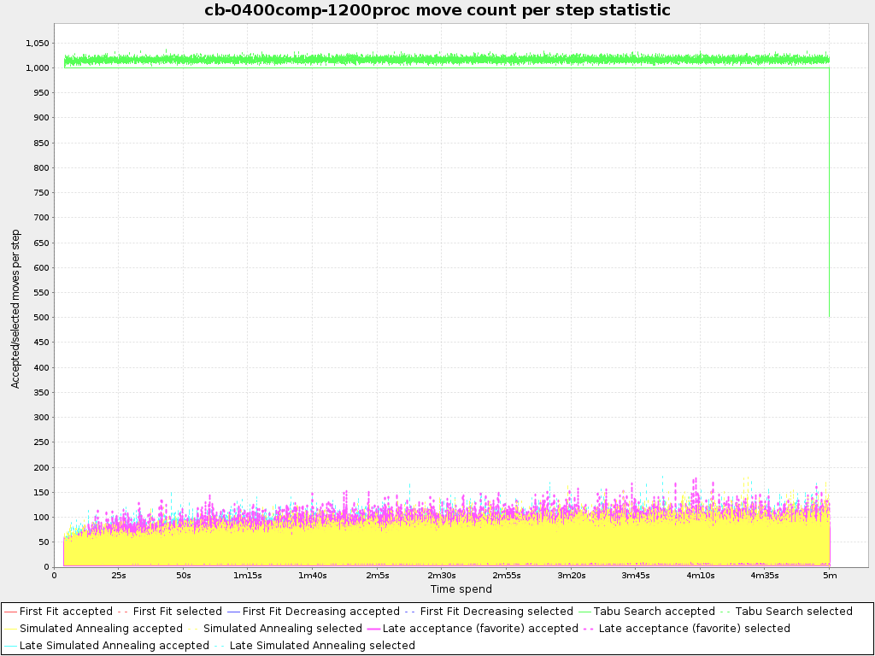Click the 'Accepted/selected moves per step' y-axis label
Viewport: 875px width, 656px height.
tap(15, 308)
